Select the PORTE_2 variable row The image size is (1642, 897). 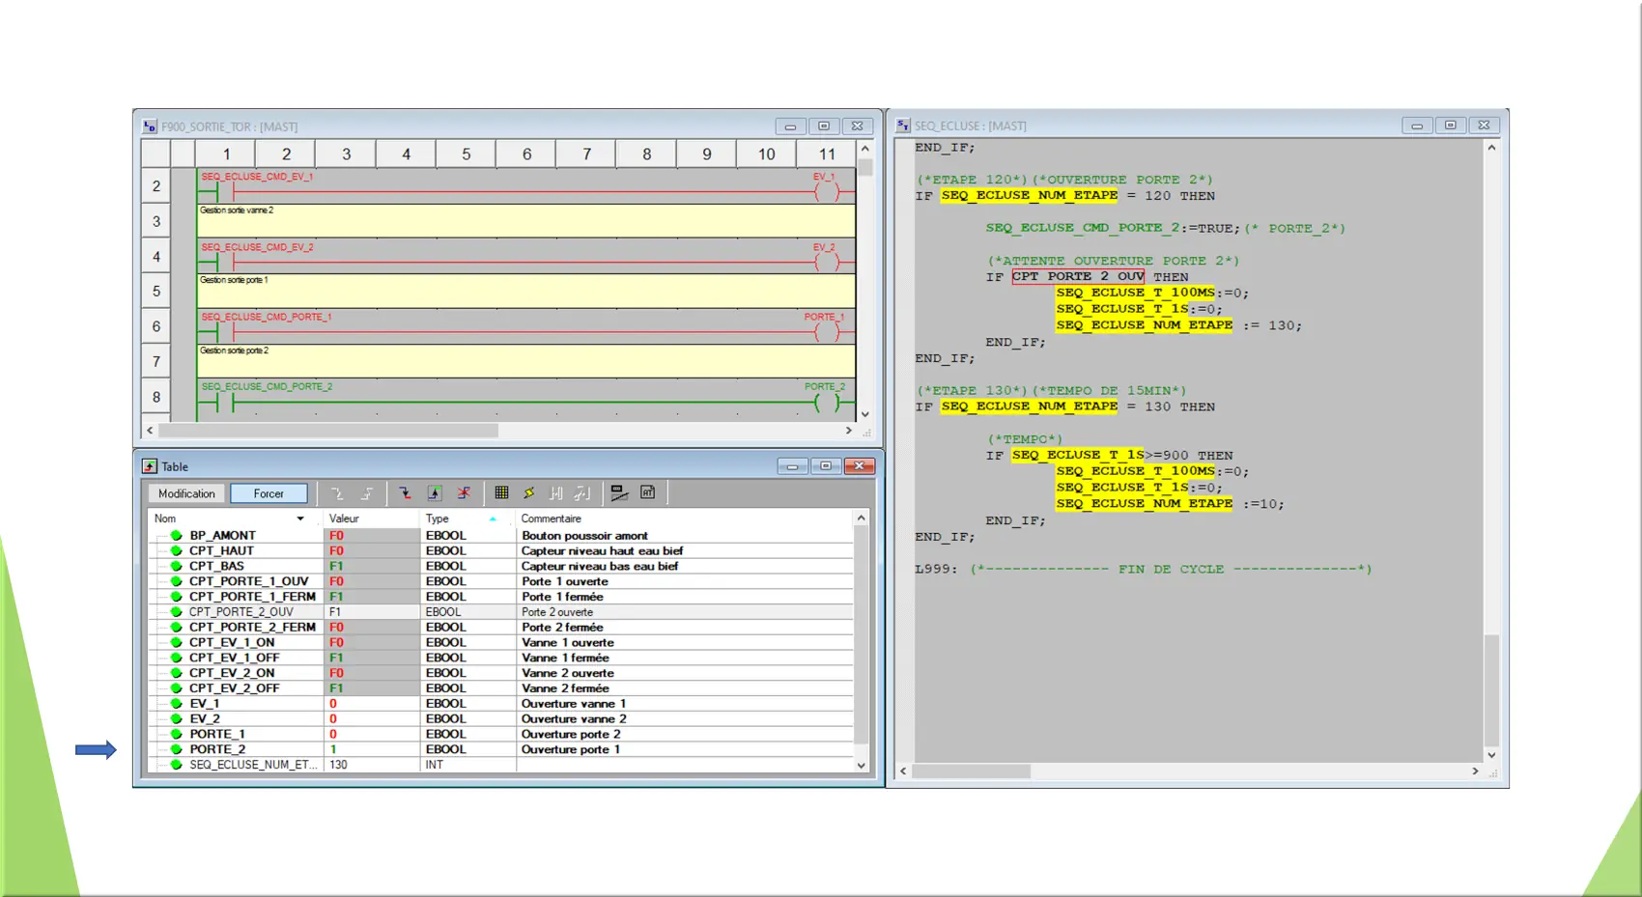click(501, 749)
